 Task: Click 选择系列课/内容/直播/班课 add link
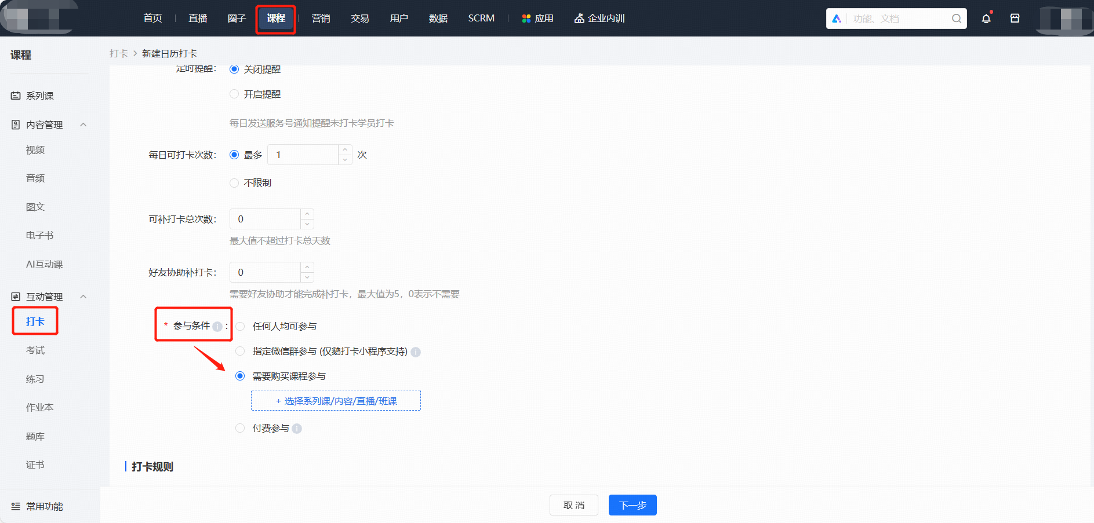[336, 401]
